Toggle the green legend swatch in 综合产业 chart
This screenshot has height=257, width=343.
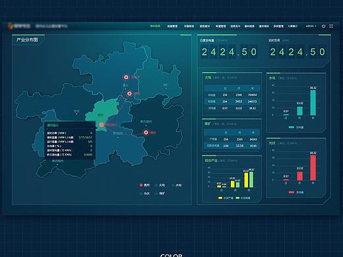(237, 198)
